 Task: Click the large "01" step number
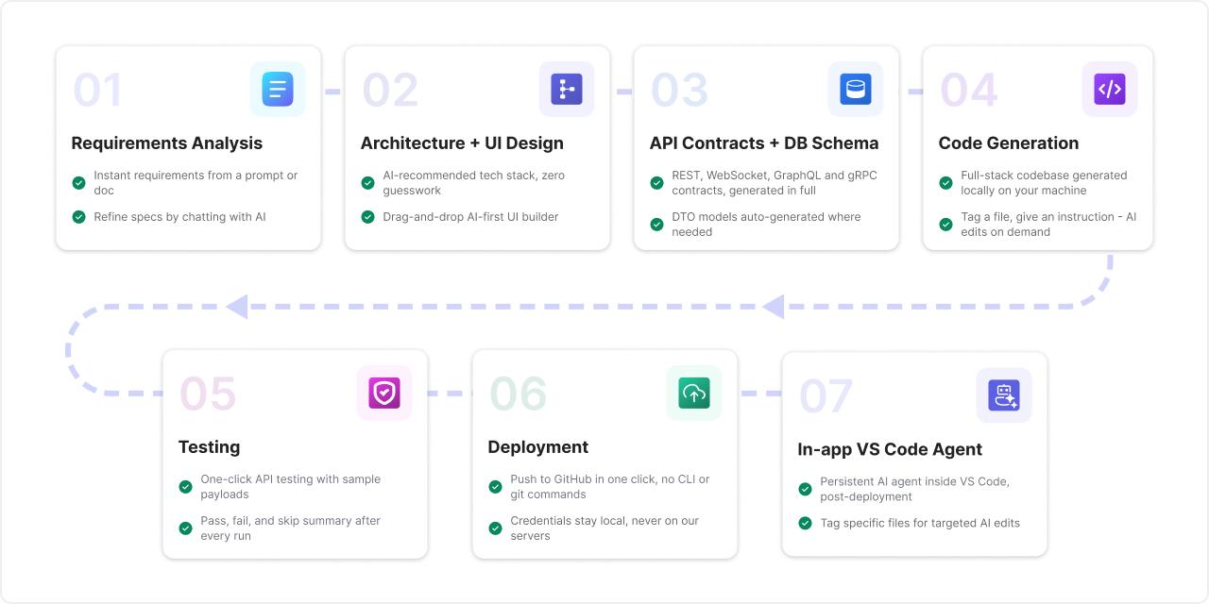[x=98, y=91]
